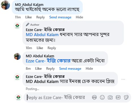Click Send message under the 8m reply
Screen dimensions: 136x103
click(x=70, y=69)
